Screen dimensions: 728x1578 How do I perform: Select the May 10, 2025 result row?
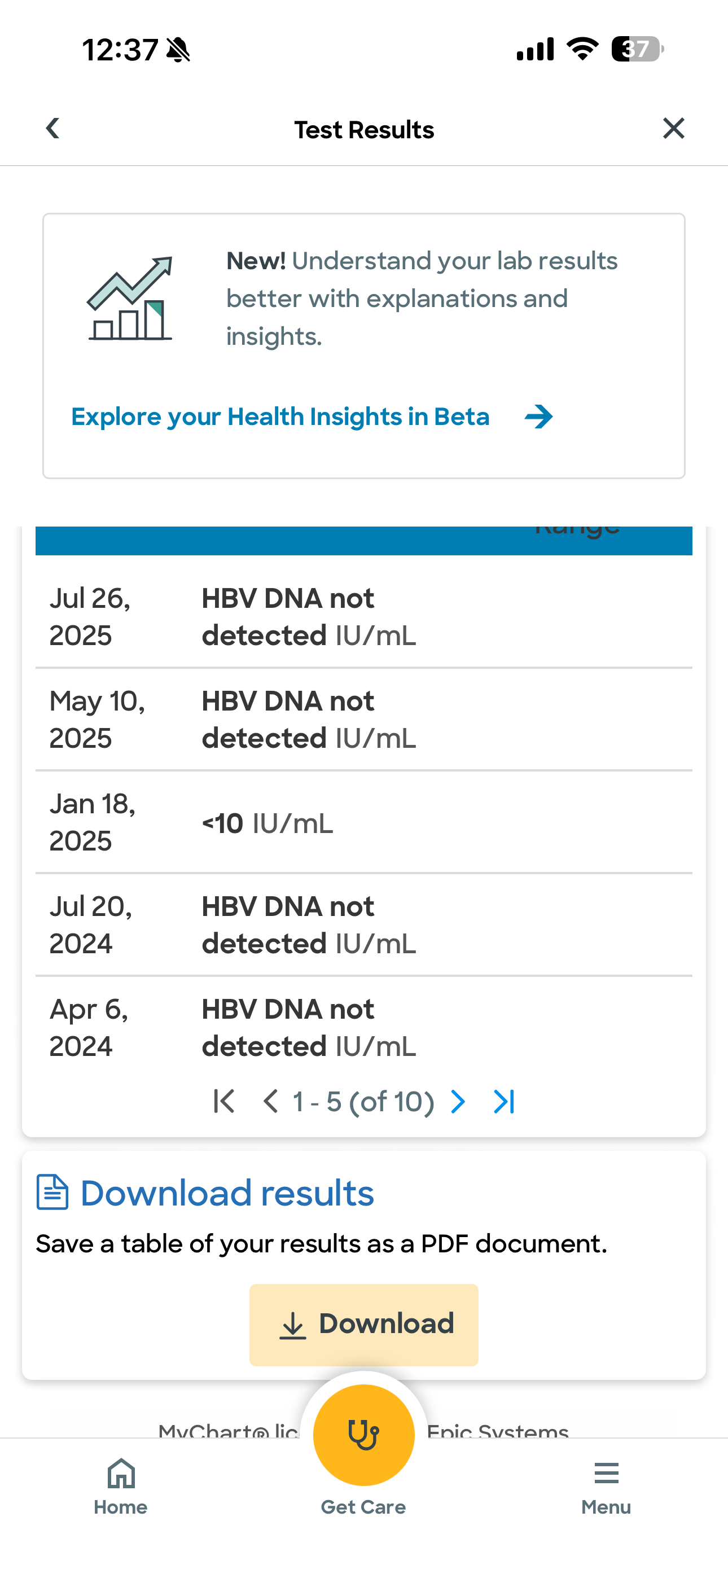coord(363,720)
